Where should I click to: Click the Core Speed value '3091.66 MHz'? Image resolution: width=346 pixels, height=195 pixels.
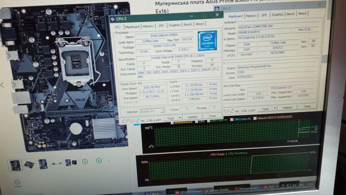(152, 87)
